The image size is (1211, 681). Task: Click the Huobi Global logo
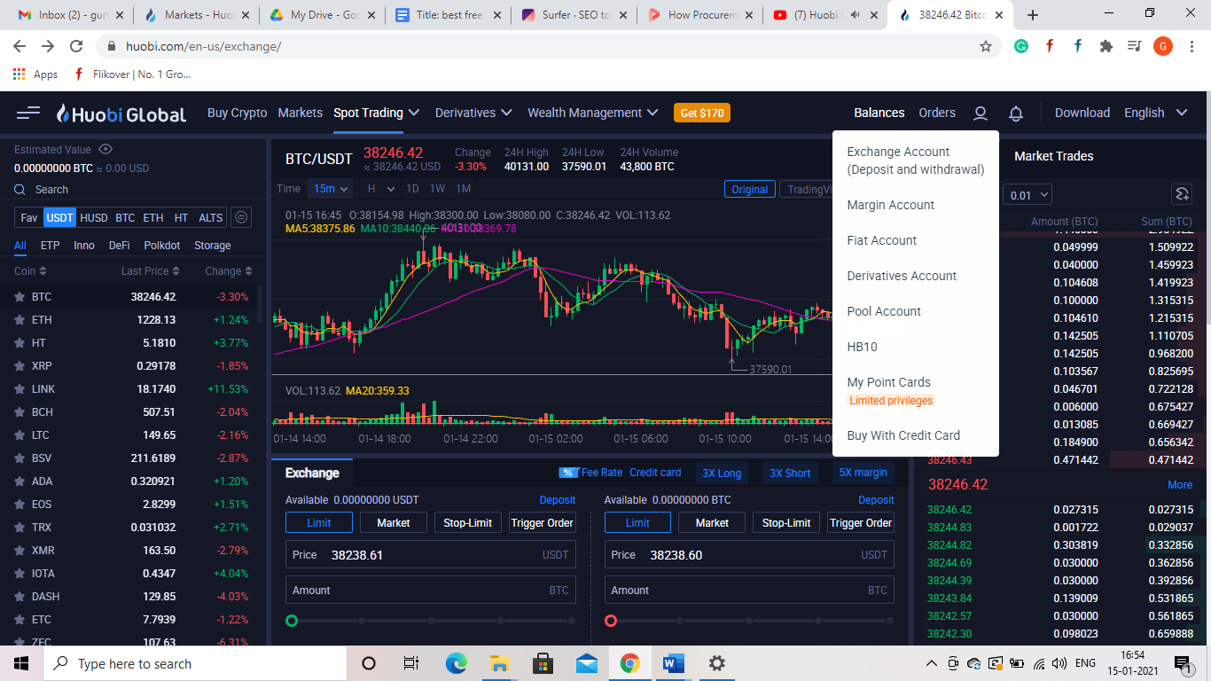[121, 113]
